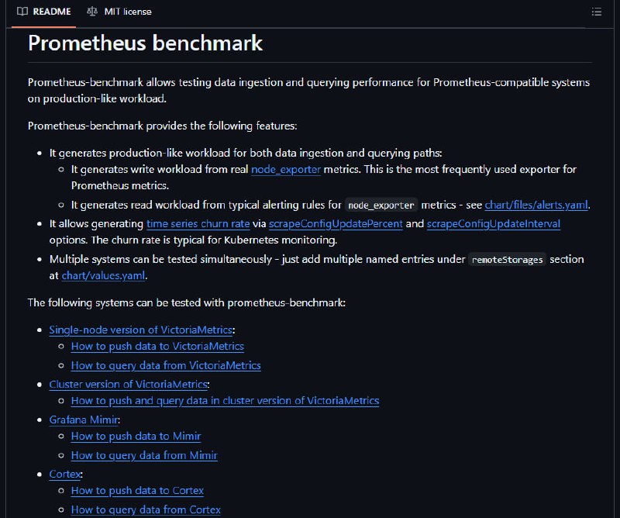The width and height of the screenshot is (620, 518).
Task: Open How to push data to Mimir
Action: 136,436
